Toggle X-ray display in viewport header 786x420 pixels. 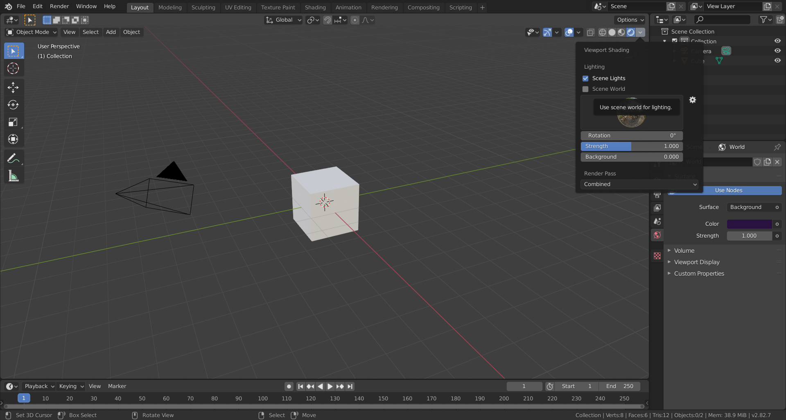pos(590,32)
